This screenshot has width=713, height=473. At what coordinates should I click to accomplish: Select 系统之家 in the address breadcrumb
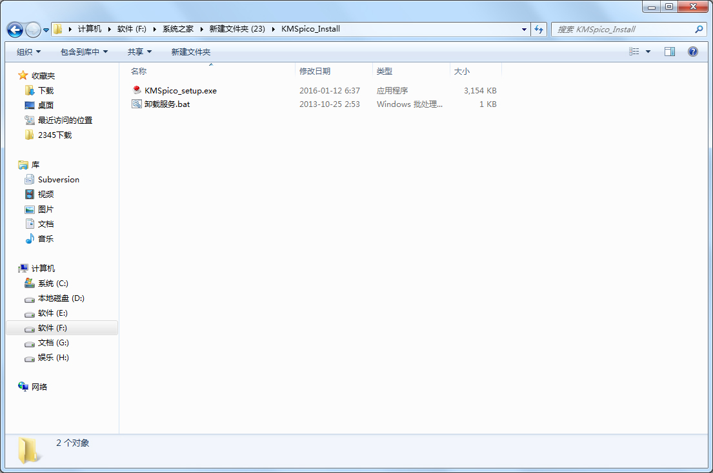(x=178, y=29)
